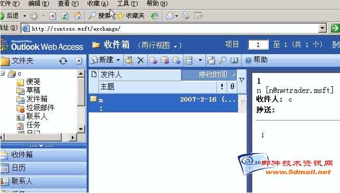
Task: Click the page number input field
Action: 258,45
